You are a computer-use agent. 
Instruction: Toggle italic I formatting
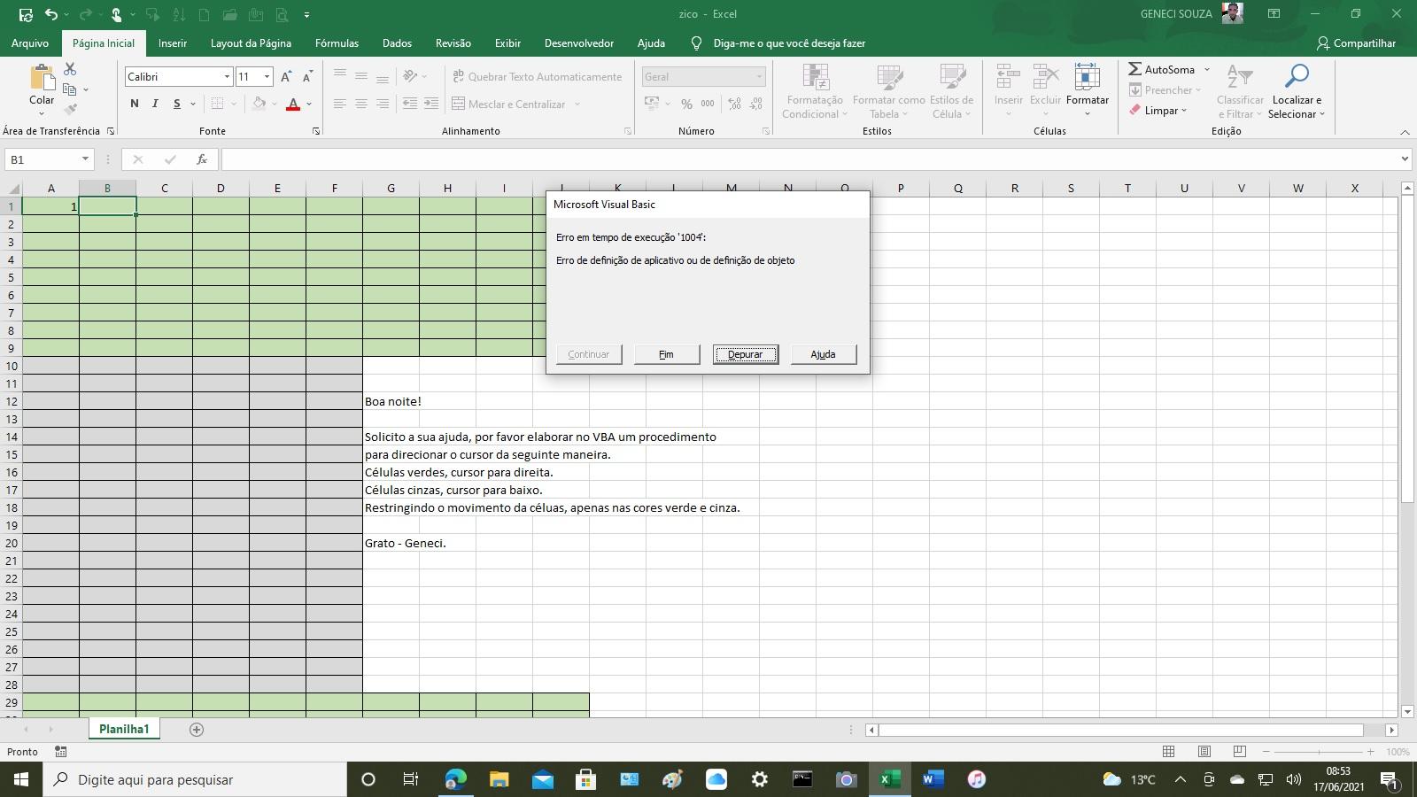click(x=155, y=104)
